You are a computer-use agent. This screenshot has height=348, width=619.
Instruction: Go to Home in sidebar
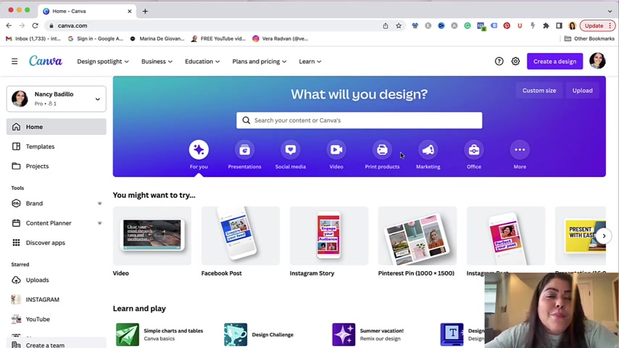(56, 127)
